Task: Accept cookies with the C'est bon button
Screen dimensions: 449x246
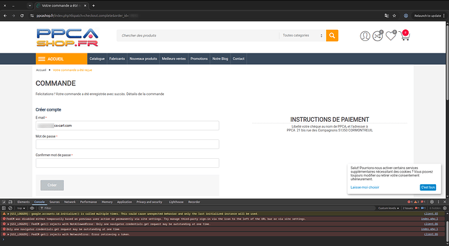Action: coord(428,187)
